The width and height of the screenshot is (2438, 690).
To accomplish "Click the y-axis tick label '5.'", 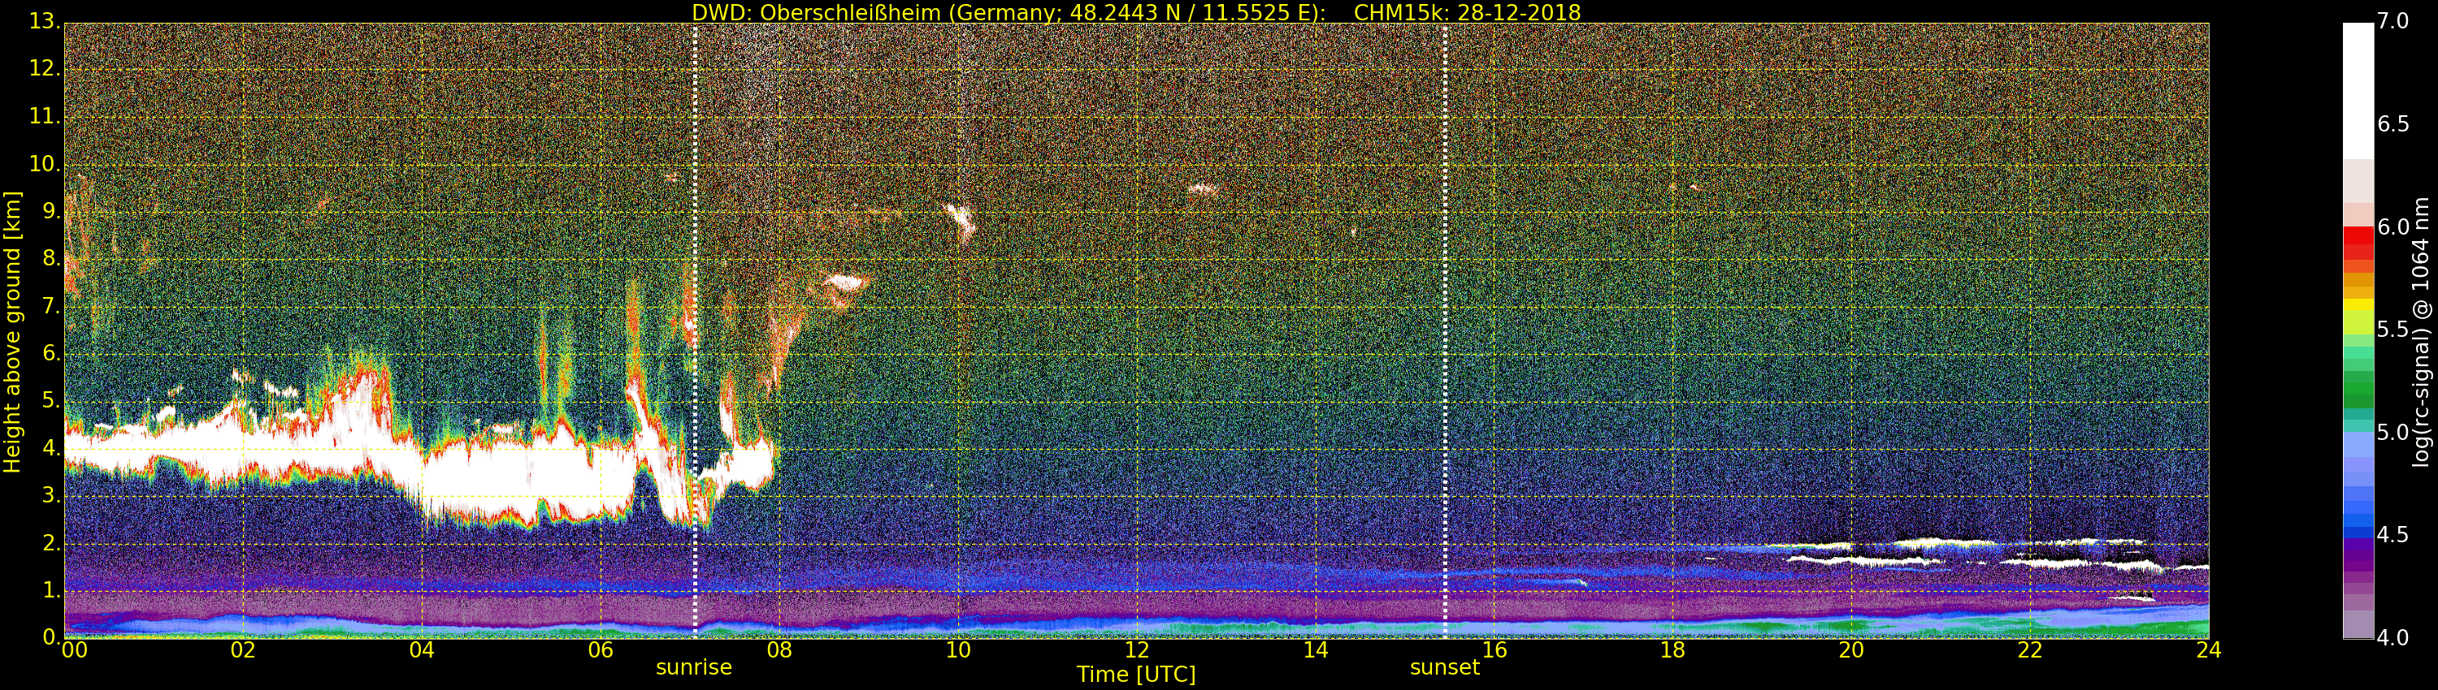I will point(51,401).
